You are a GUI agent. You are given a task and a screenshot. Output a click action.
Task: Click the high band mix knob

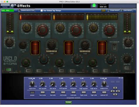coord(93,62)
